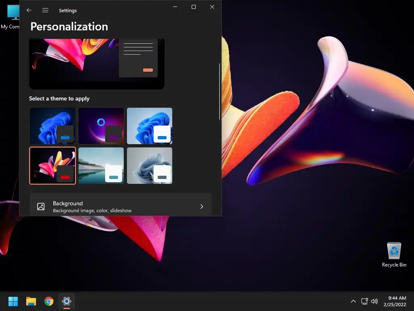The width and height of the screenshot is (414, 311).
Task: Select the My Computer desktop icon
Action: (10, 16)
